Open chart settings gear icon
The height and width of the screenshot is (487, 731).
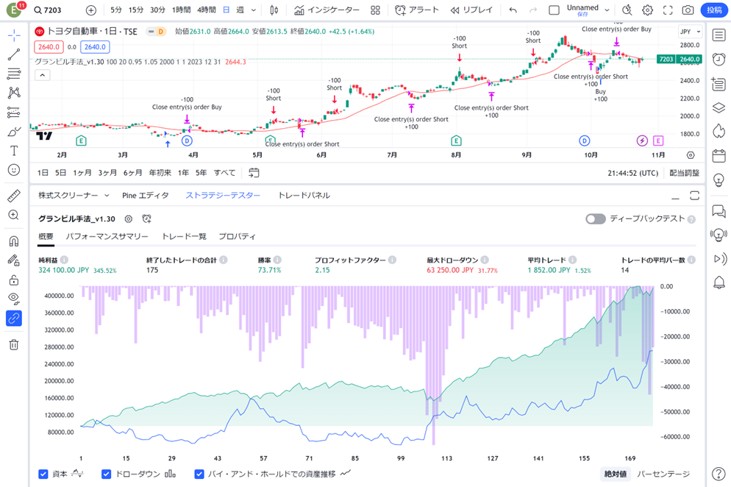(647, 10)
